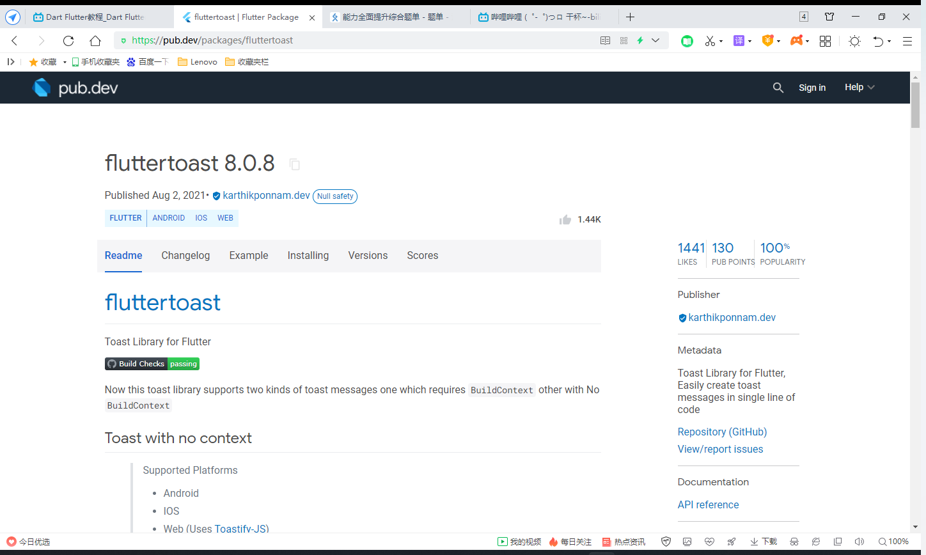Click the Build Checks passing badge

(x=152, y=364)
